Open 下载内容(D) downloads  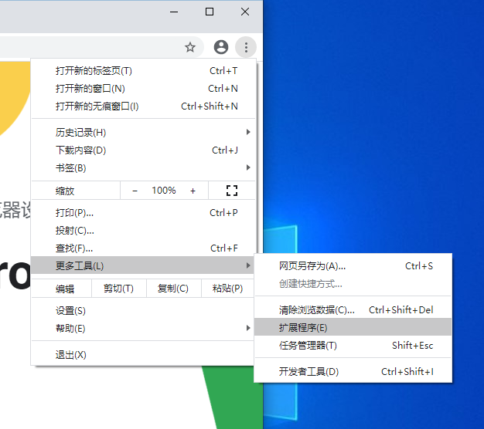pos(144,150)
